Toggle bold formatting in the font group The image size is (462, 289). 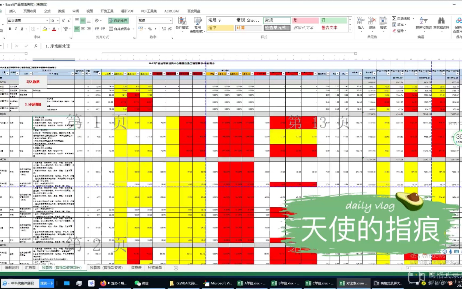tap(10, 29)
